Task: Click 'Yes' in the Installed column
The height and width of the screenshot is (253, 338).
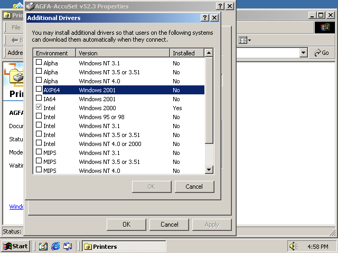Action: pos(177,108)
